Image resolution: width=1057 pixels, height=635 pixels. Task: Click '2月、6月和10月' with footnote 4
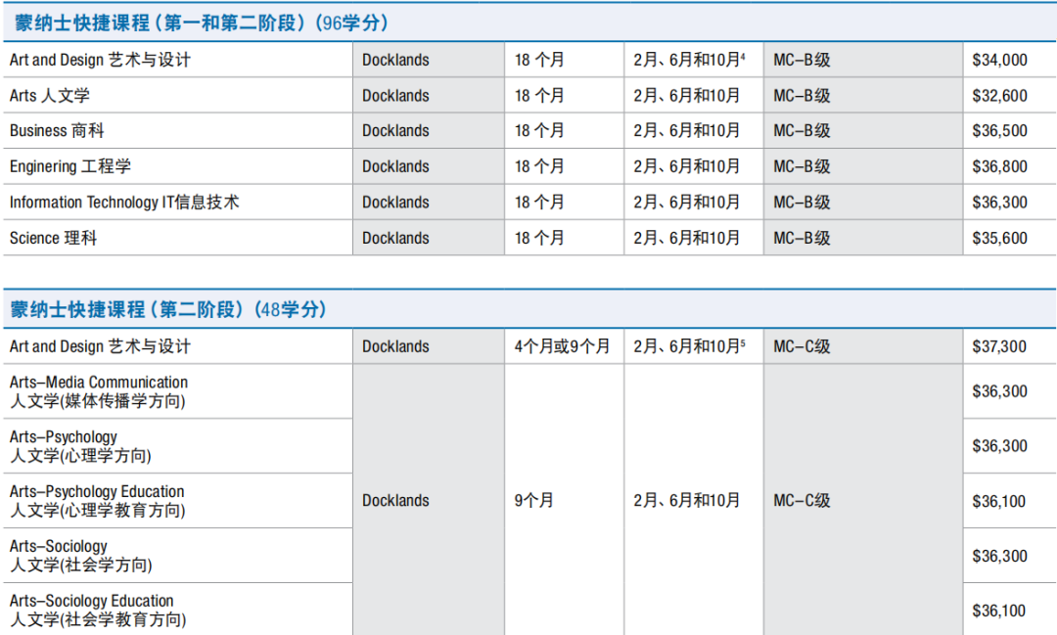[x=689, y=60]
